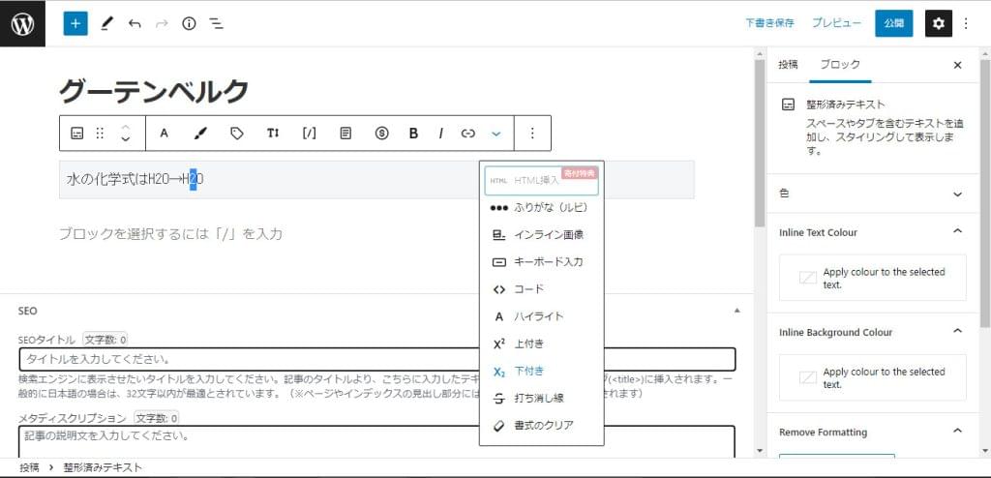Click the SEOタイトル input field

pyautogui.click(x=377, y=359)
